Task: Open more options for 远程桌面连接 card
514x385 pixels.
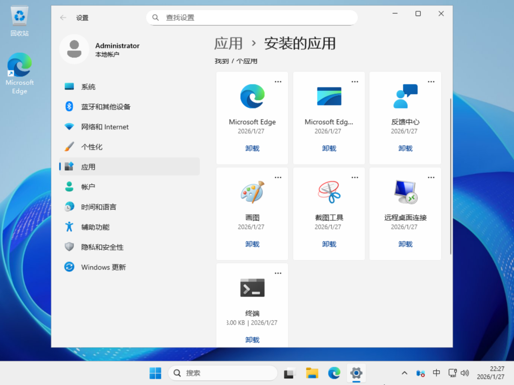Action: point(431,177)
